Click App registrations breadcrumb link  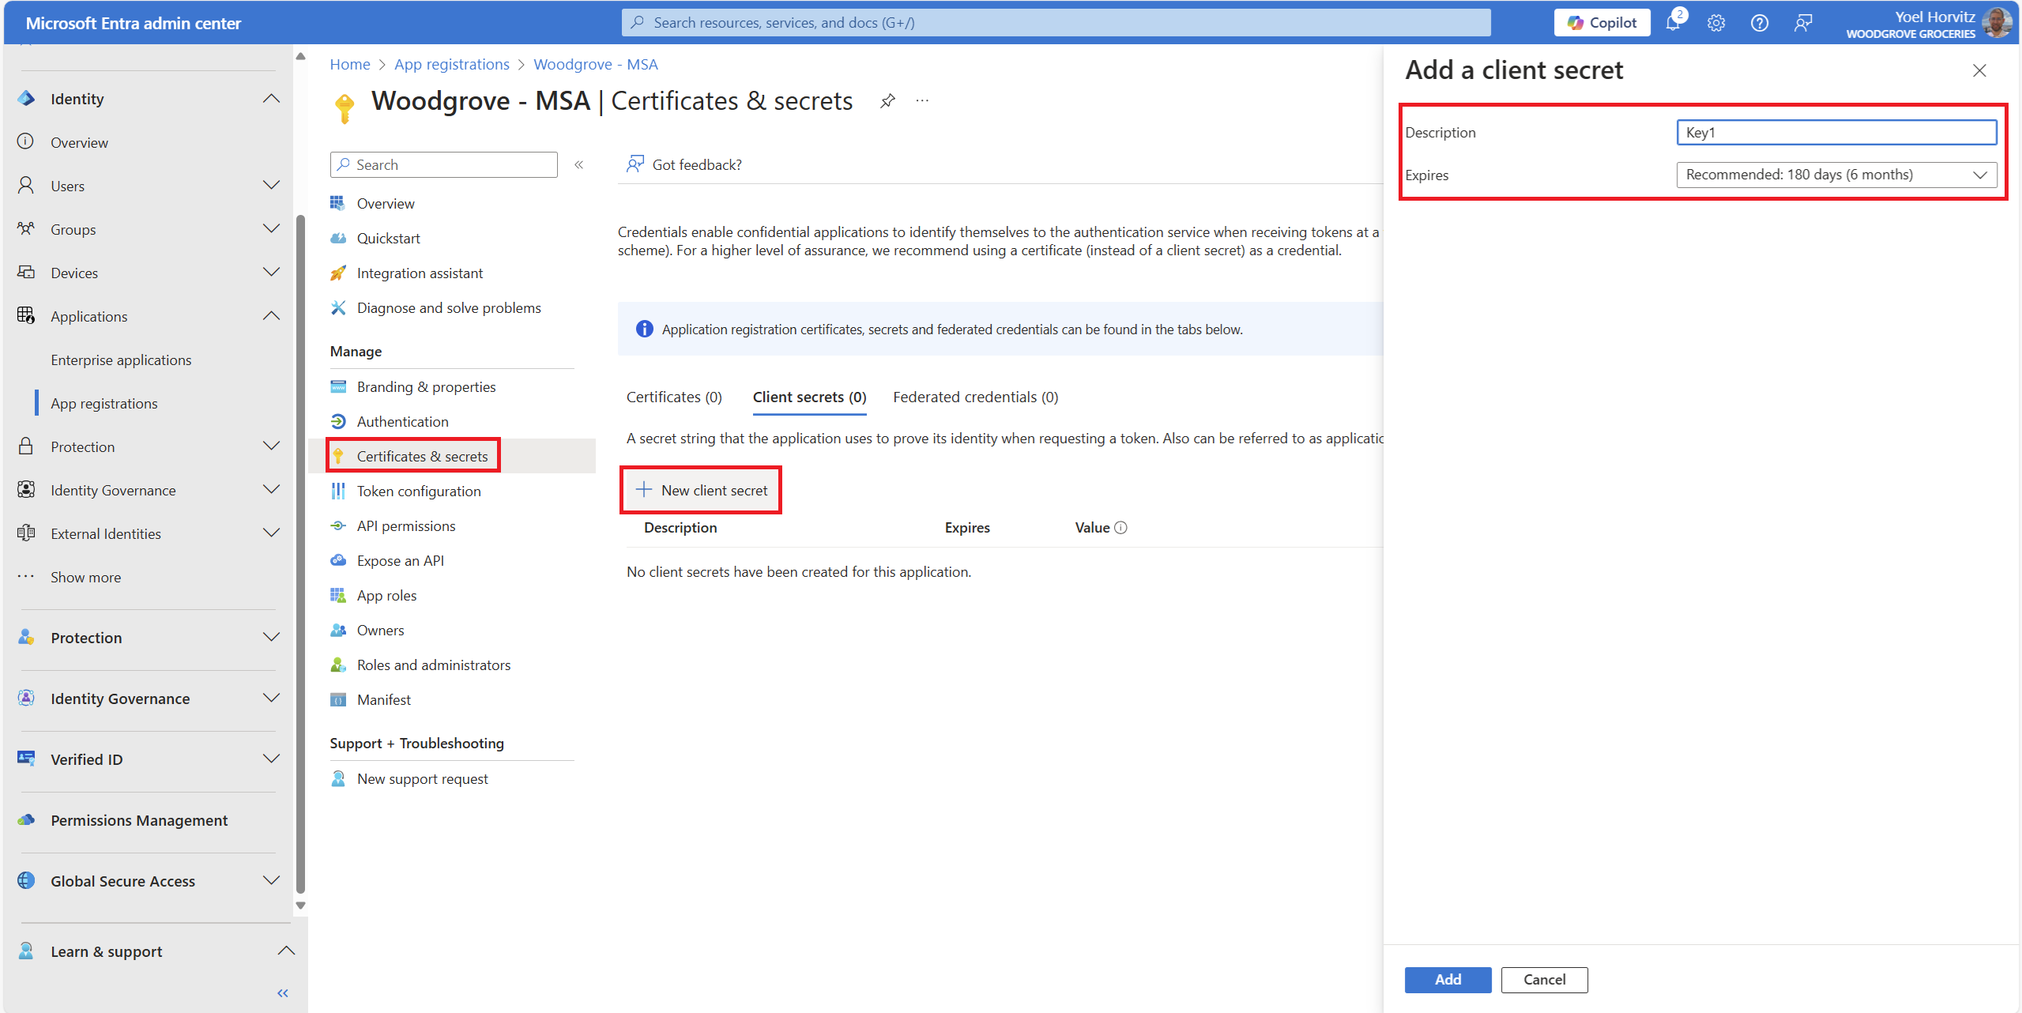452,64
